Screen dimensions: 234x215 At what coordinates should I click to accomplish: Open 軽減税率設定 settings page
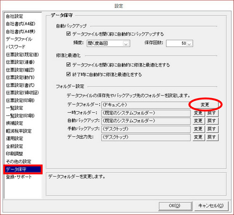click(x=19, y=131)
